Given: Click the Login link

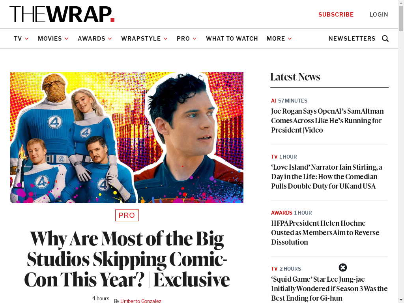Looking at the screenshot, I should [x=379, y=15].
